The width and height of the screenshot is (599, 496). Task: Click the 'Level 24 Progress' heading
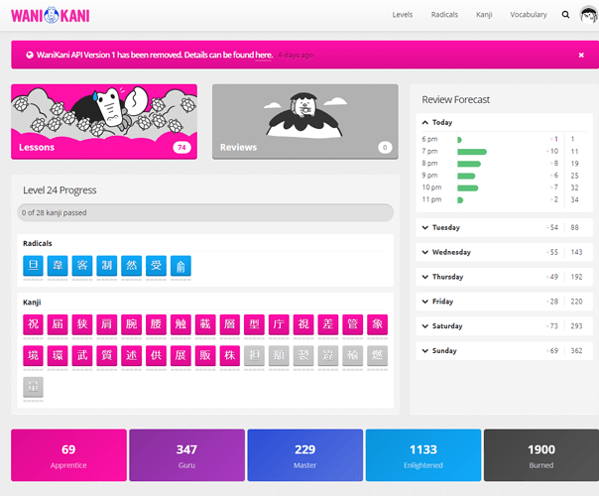click(60, 190)
